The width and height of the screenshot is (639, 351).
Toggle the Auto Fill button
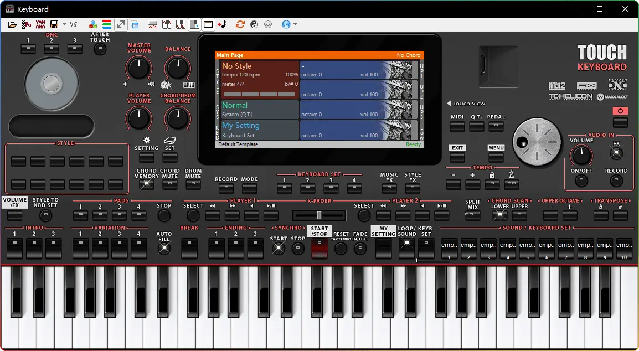(164, 249)
